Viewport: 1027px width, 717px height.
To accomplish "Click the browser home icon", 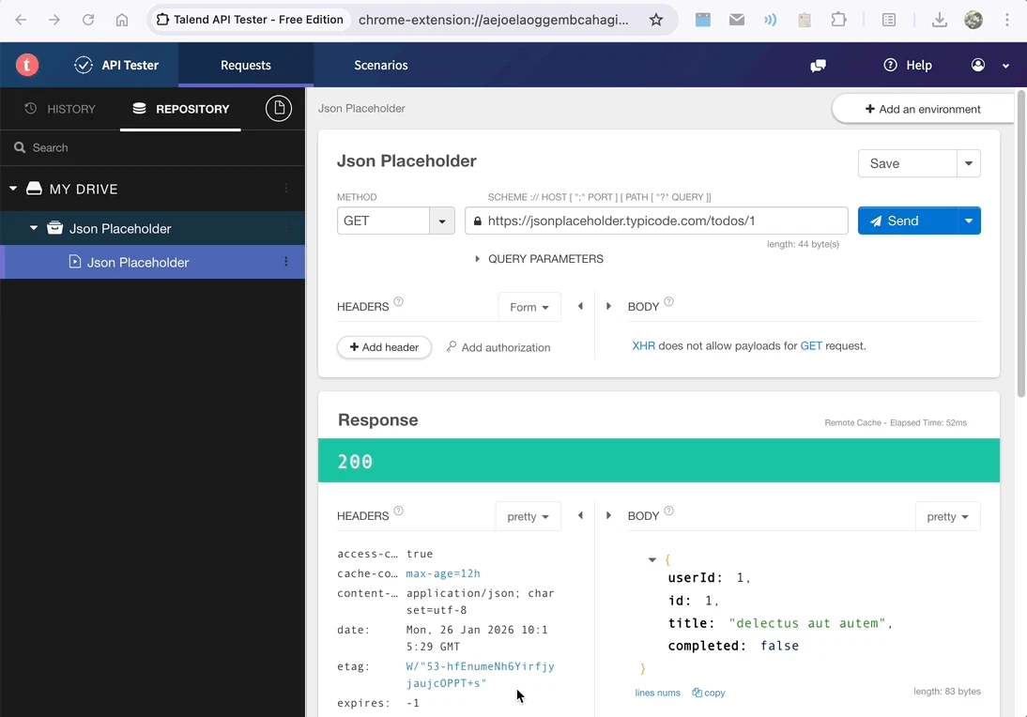I will click(122, 20).
